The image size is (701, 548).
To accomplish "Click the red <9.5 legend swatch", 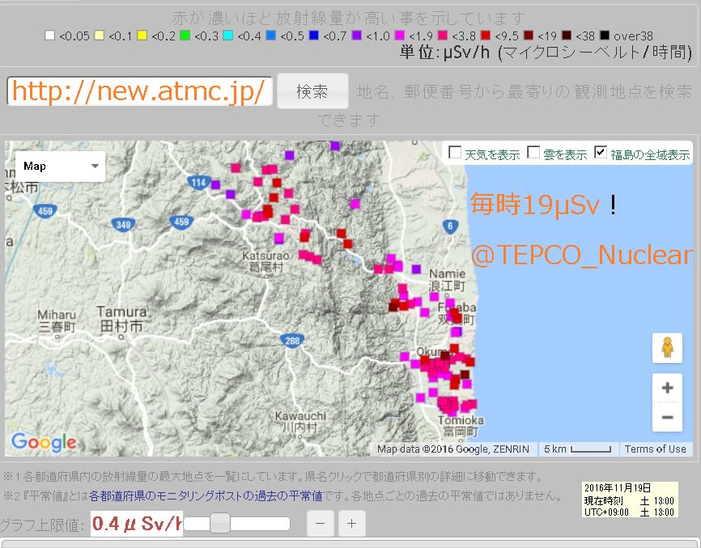I will pyautogui.click(x=486, y=36).
